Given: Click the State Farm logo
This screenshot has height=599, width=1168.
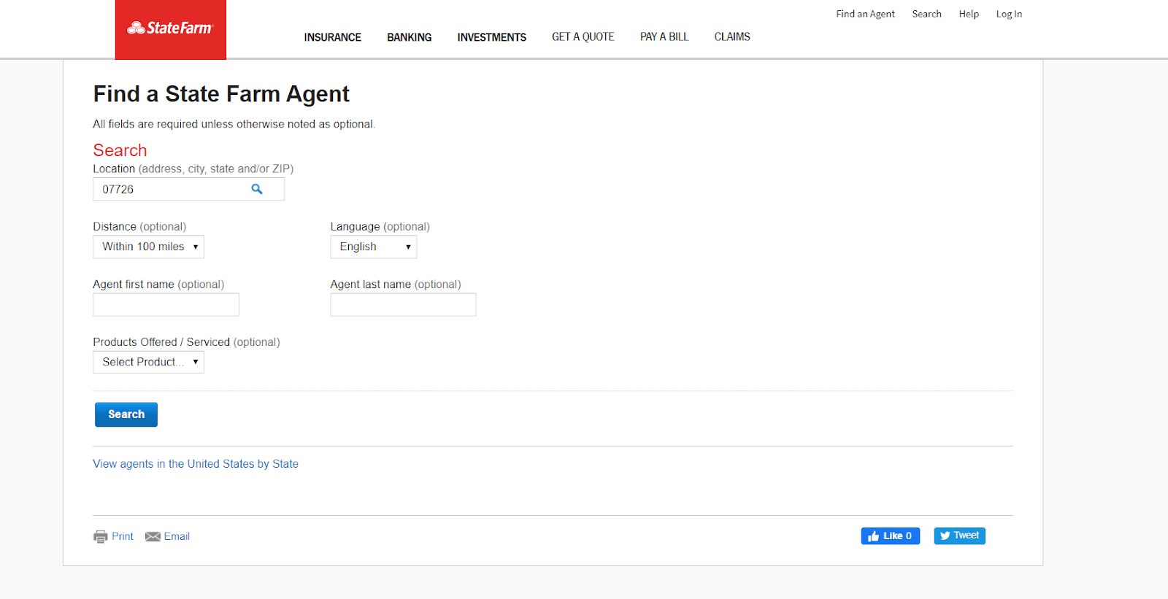Looking at the screenshot, I should coord(170,29).
